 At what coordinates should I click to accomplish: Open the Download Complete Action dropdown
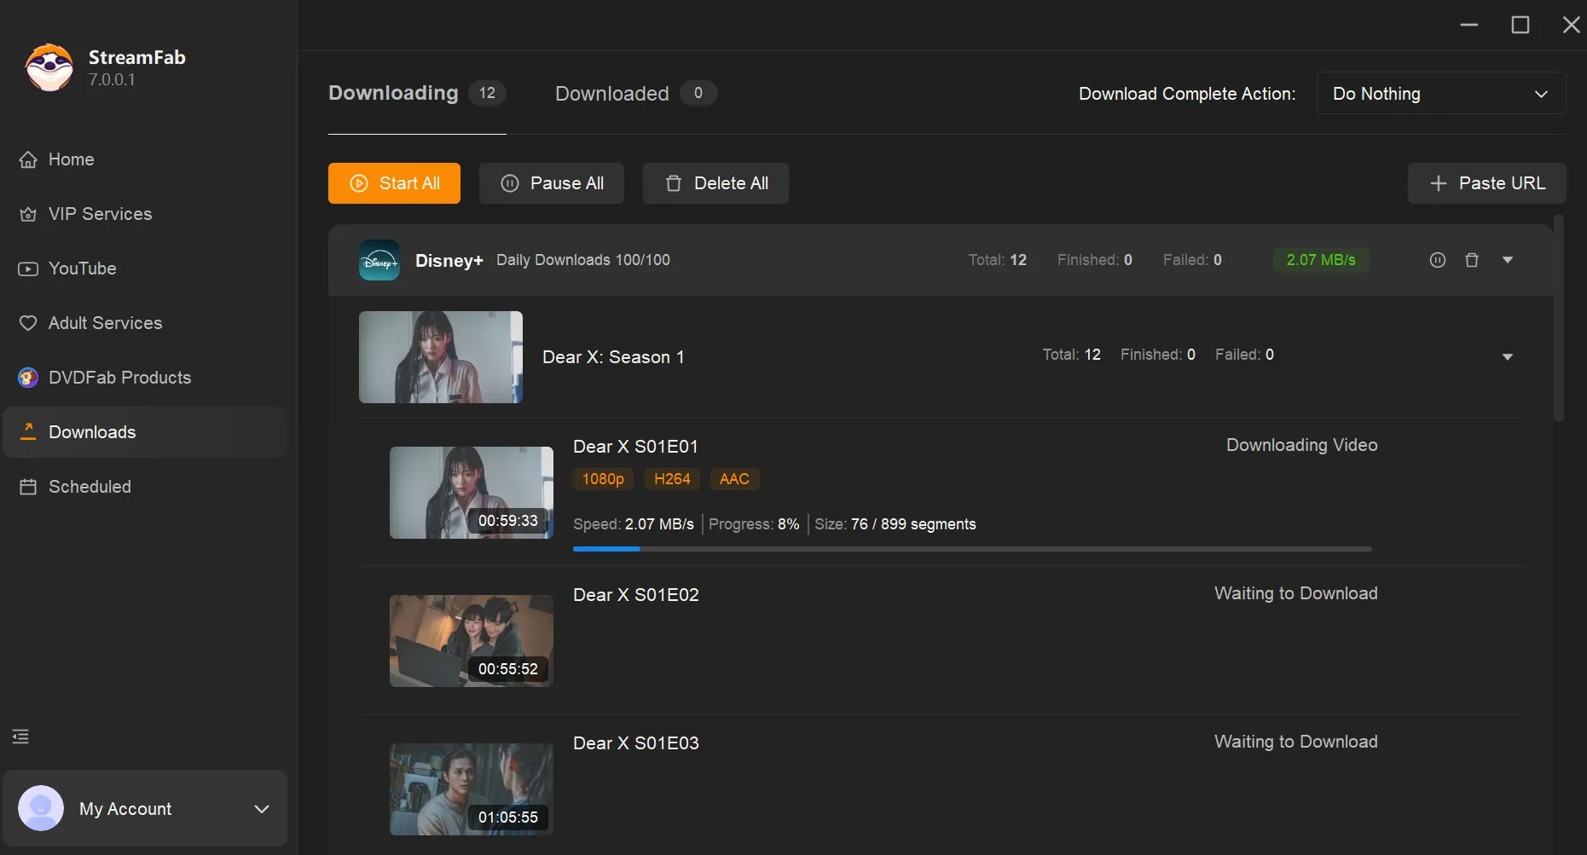click(1439, 94)
